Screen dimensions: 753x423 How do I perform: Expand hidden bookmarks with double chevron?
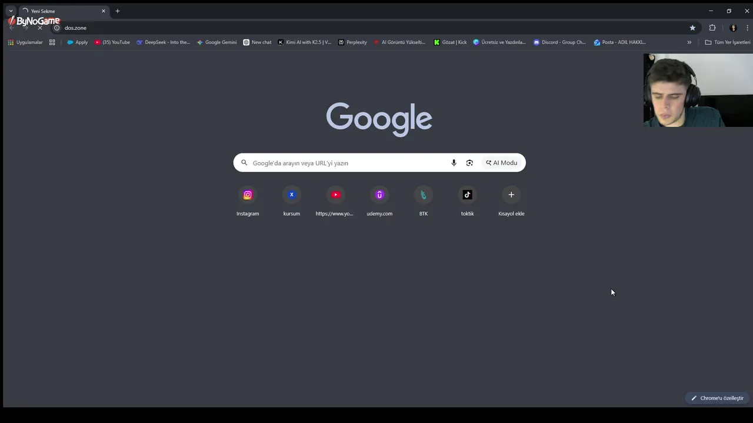(x=689, y=42)
